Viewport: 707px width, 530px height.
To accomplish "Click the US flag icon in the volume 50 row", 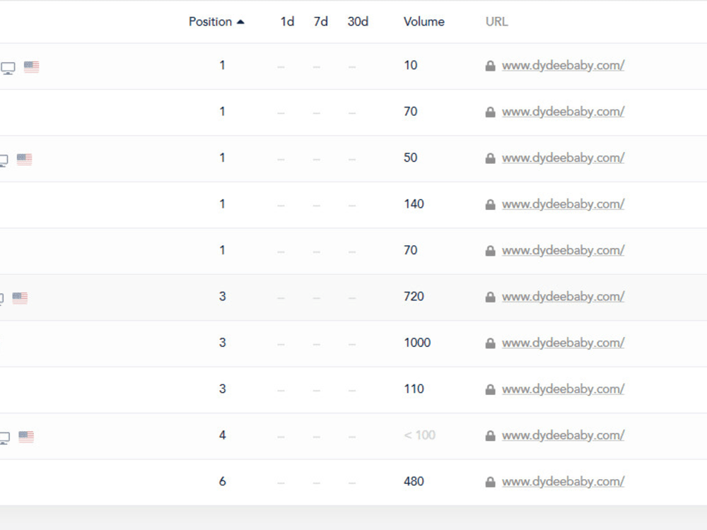I will click(x=24, y=159).
